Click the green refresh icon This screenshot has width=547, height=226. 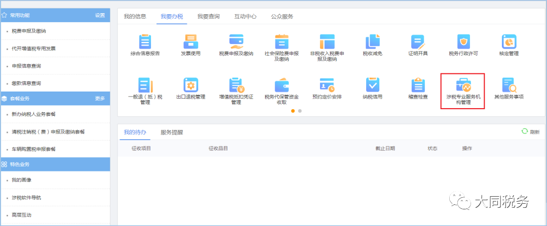[524, 131]
